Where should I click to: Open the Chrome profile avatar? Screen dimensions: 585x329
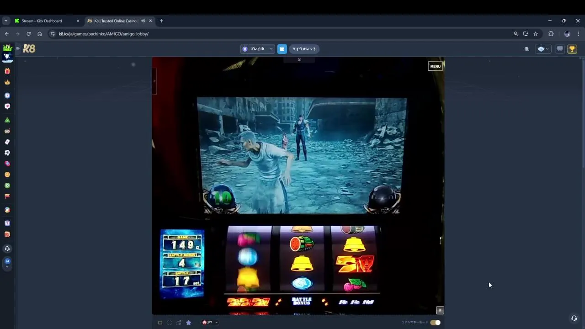pyautogui.click(x=567, y=34)
